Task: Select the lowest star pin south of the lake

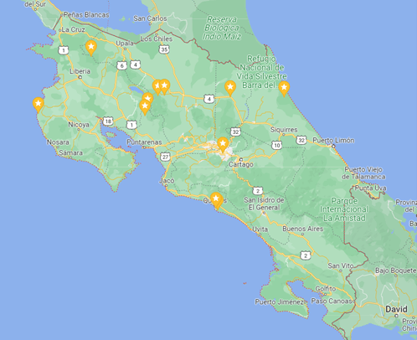Action: [x=145, y=107]
